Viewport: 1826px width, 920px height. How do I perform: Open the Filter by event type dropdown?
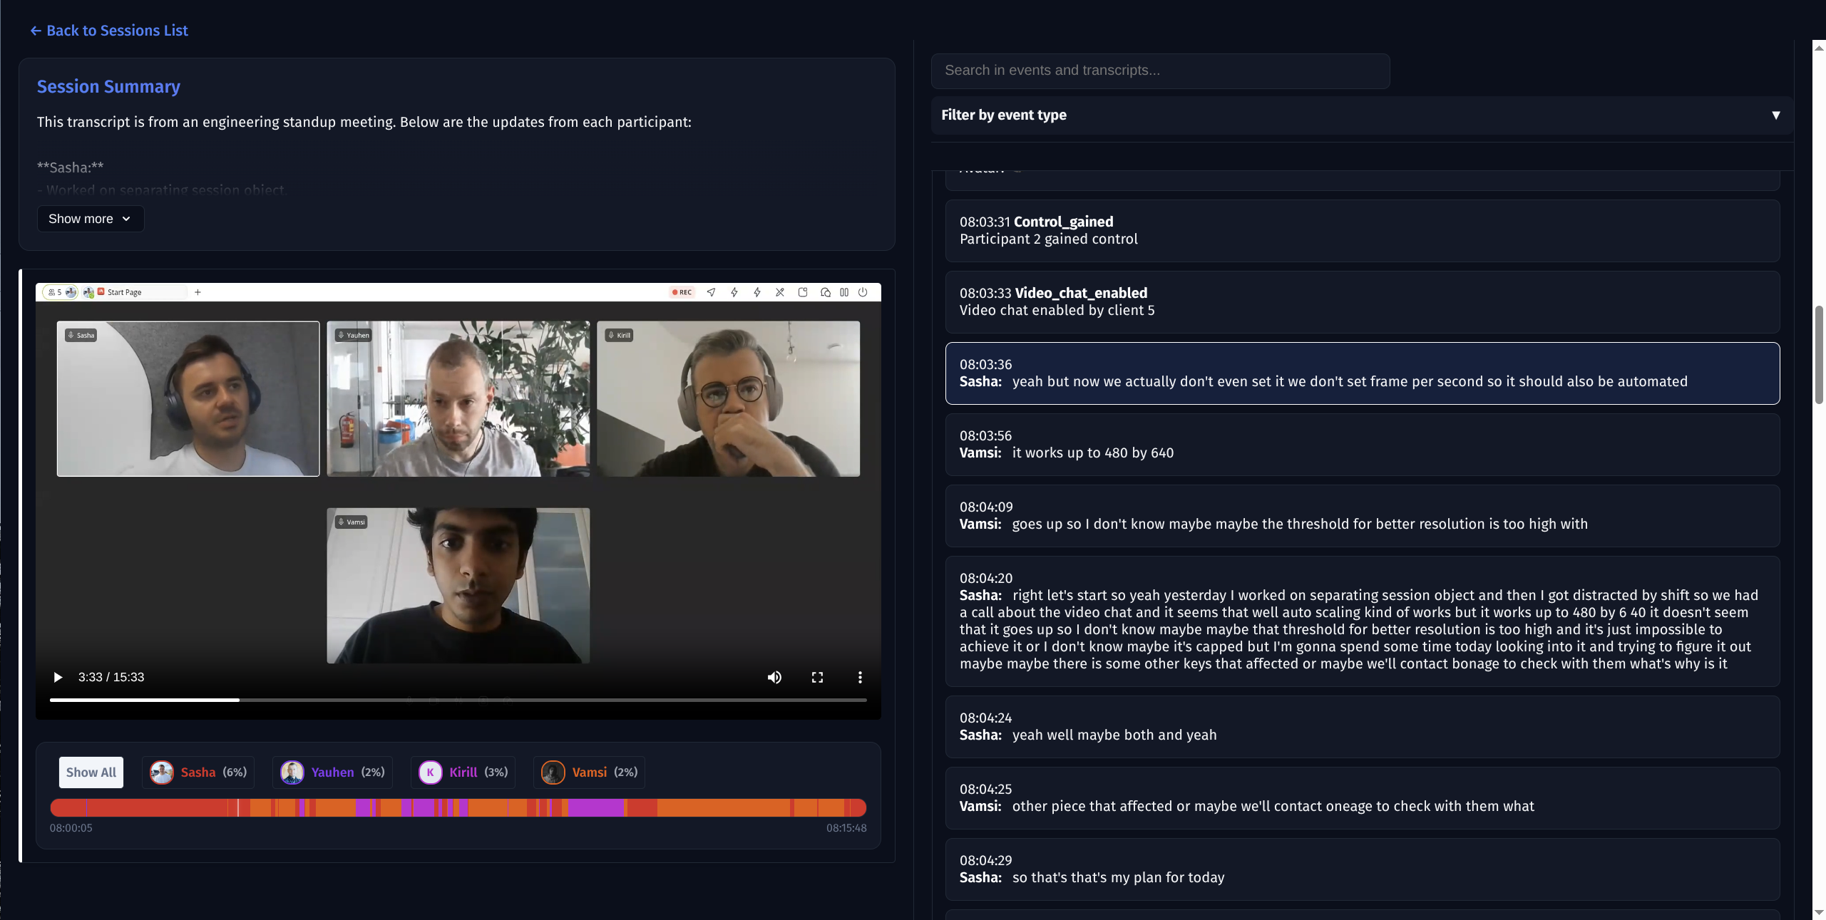tap(1361, 115)
